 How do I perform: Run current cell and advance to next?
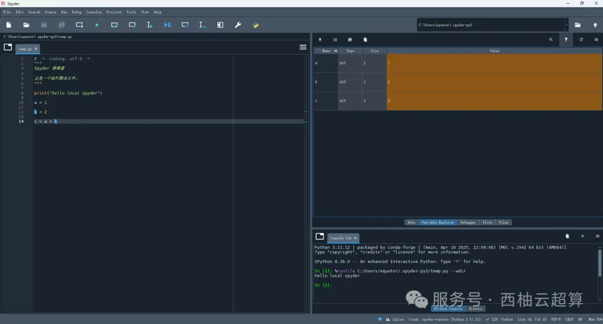pyautogui.click(x=132, y=25)
